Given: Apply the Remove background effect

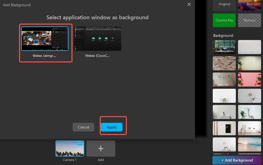Looking at the screenshot, I should 249,20.
